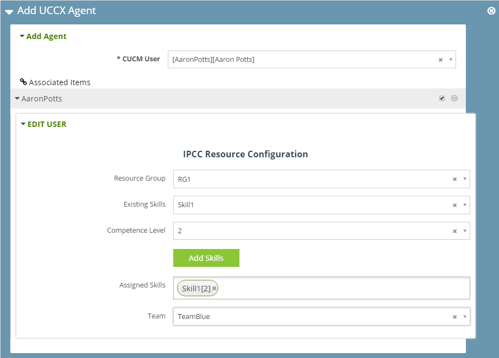Click the Associated Items label
This screenshot has height=358, width=499.
(x=60, y=82)
